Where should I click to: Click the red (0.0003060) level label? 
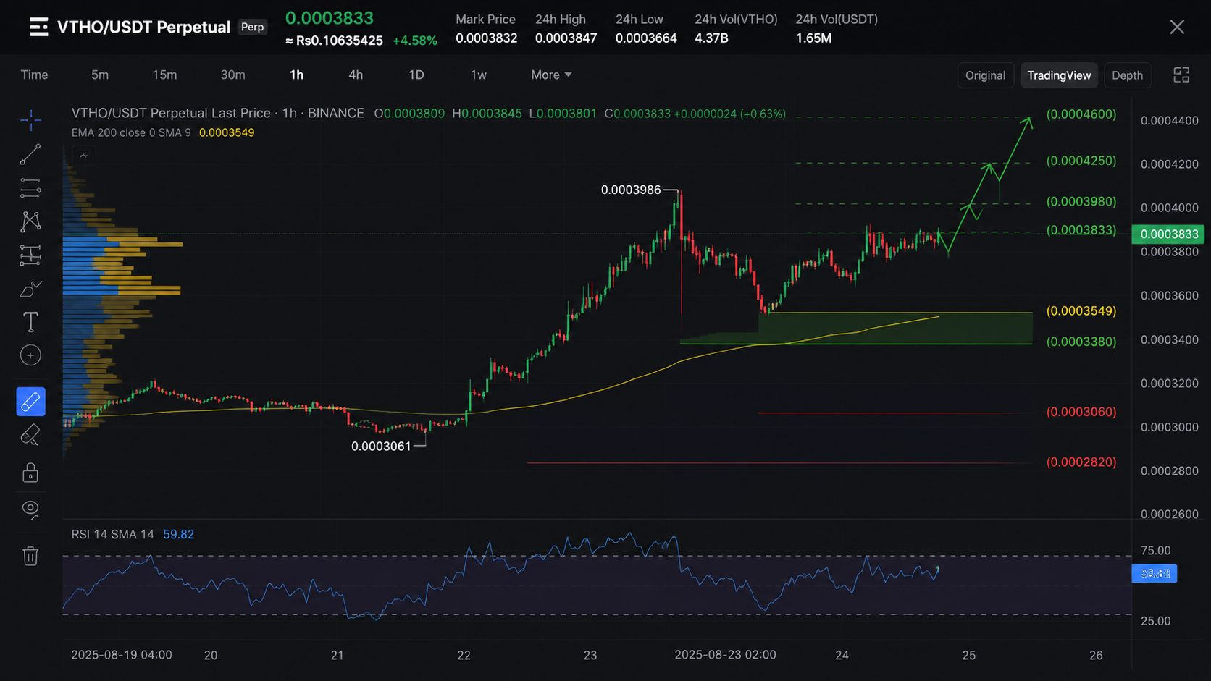pyautogui.click(x=1081, y=412)
